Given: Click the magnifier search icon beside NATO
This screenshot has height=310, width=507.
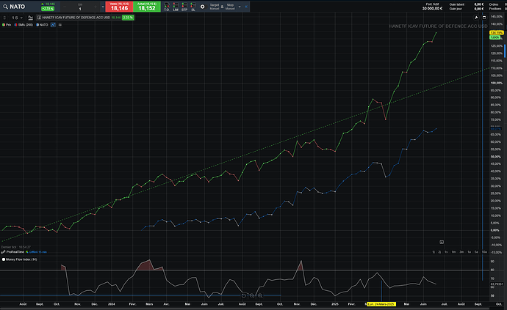Looking at the screenshot, I should [4, 7].
